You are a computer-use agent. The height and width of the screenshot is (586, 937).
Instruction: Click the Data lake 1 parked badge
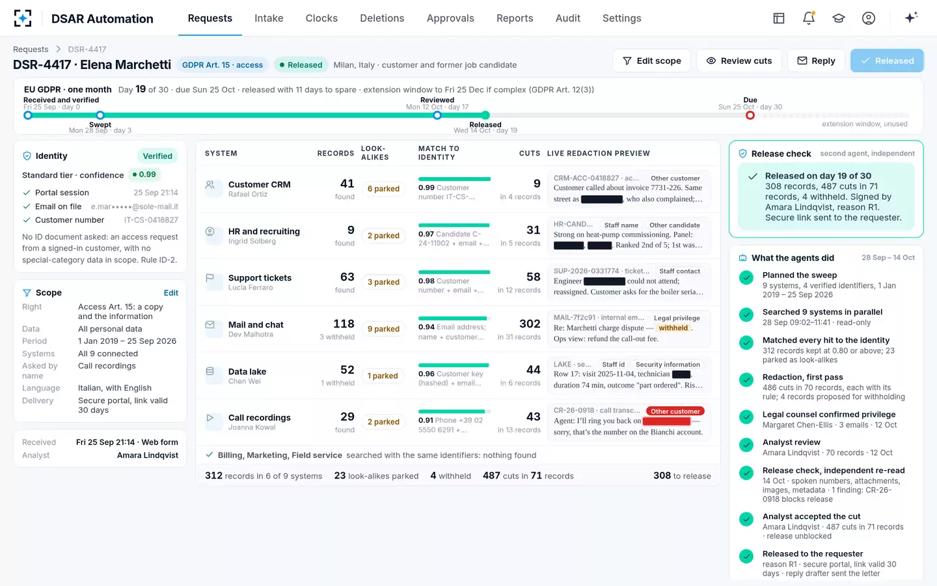383,376
